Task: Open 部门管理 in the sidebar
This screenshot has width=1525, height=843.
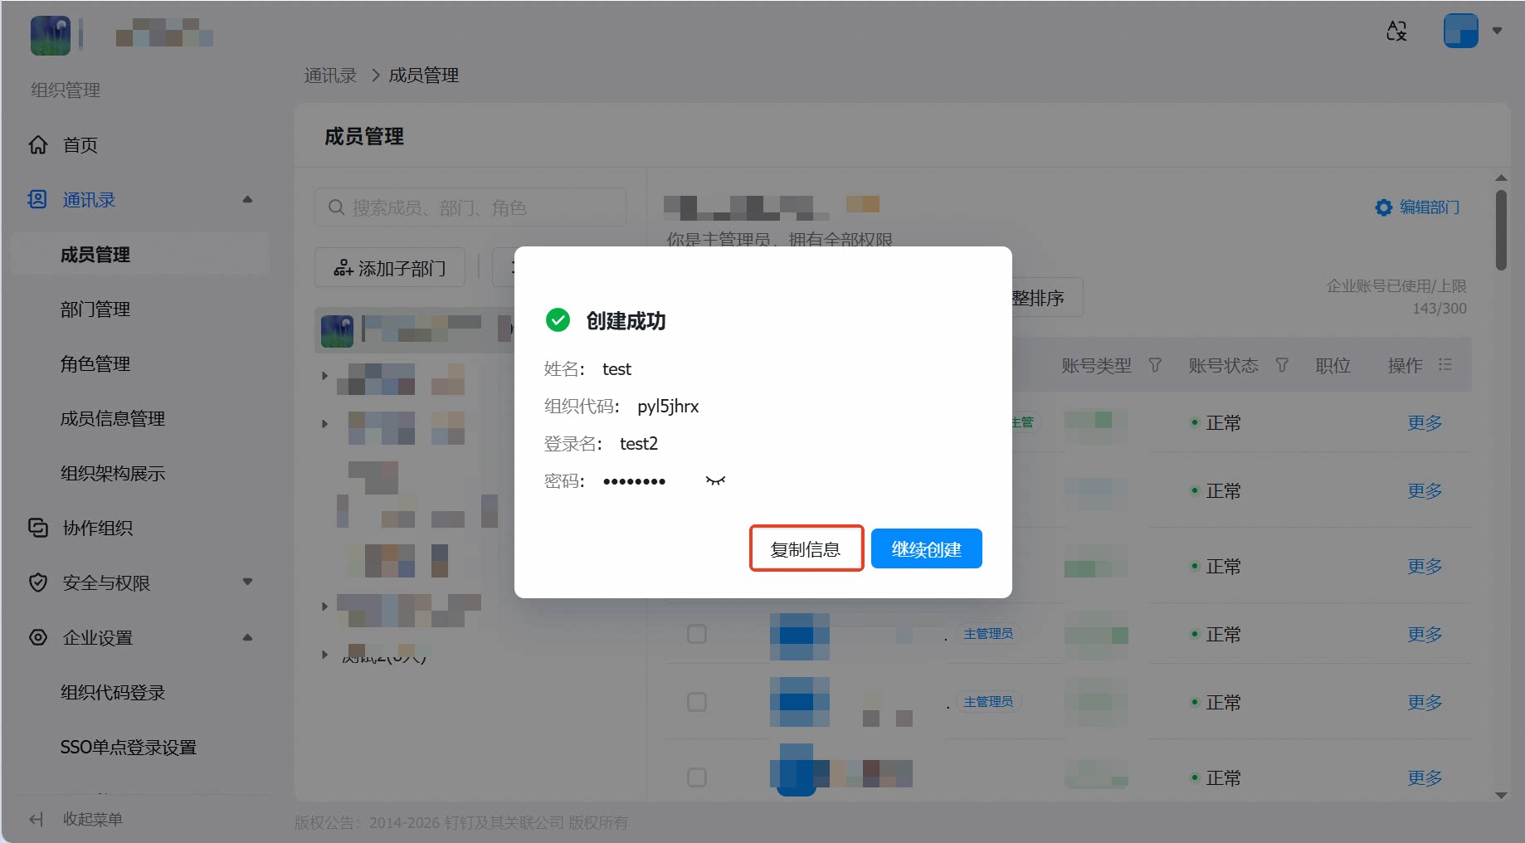Action: [95, 309]
